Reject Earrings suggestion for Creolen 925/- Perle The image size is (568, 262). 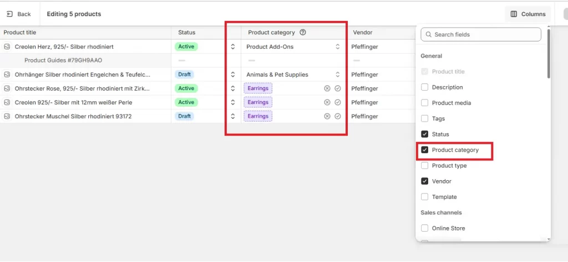point(327,102)
